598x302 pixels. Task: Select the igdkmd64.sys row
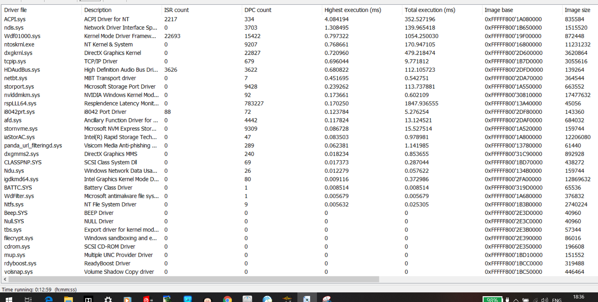click(300, 179)
